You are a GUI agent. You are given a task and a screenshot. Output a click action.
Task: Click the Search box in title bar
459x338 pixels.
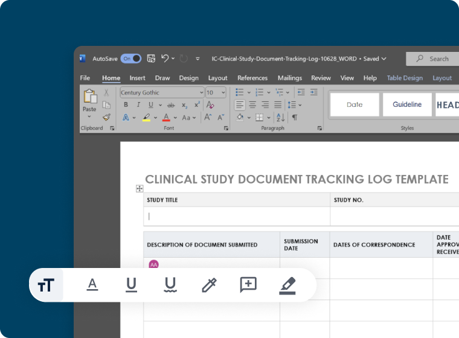tap(432, 59)
